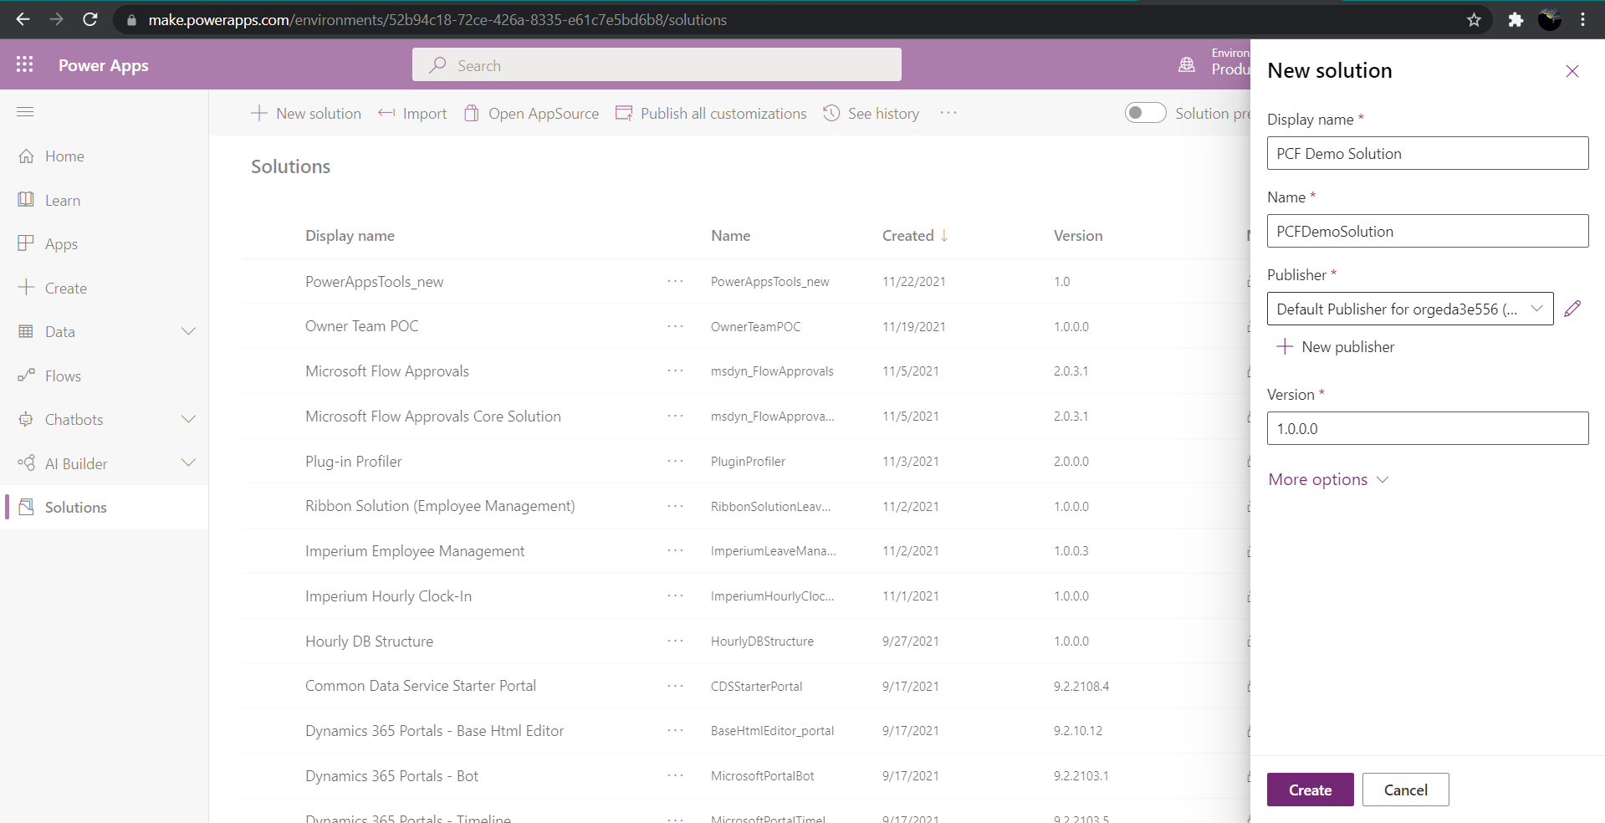Image resolution: width=1605 pixels, height=823 pixels.
Task: Click the Create button
Action: click(1310, 790)
